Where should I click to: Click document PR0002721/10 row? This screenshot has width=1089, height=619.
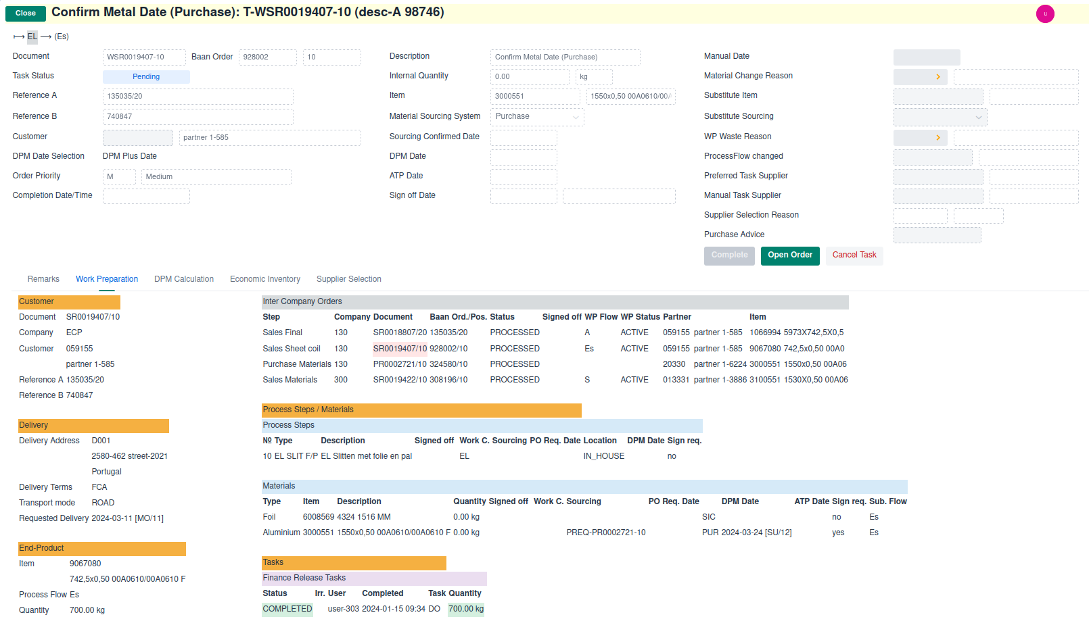(x=400, y=364)
